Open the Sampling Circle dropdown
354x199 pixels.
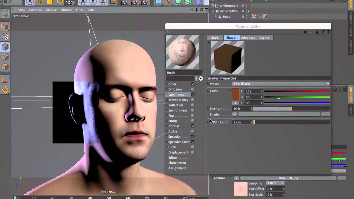click(275, 183)
